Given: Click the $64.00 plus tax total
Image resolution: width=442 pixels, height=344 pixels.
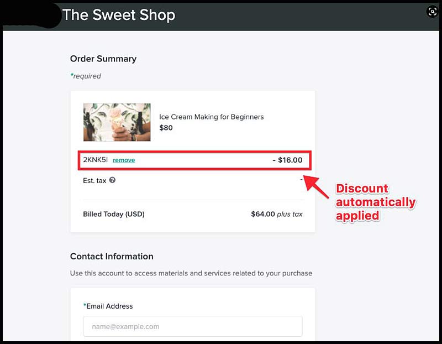Looking at the screenshot, I should [277, 214].
